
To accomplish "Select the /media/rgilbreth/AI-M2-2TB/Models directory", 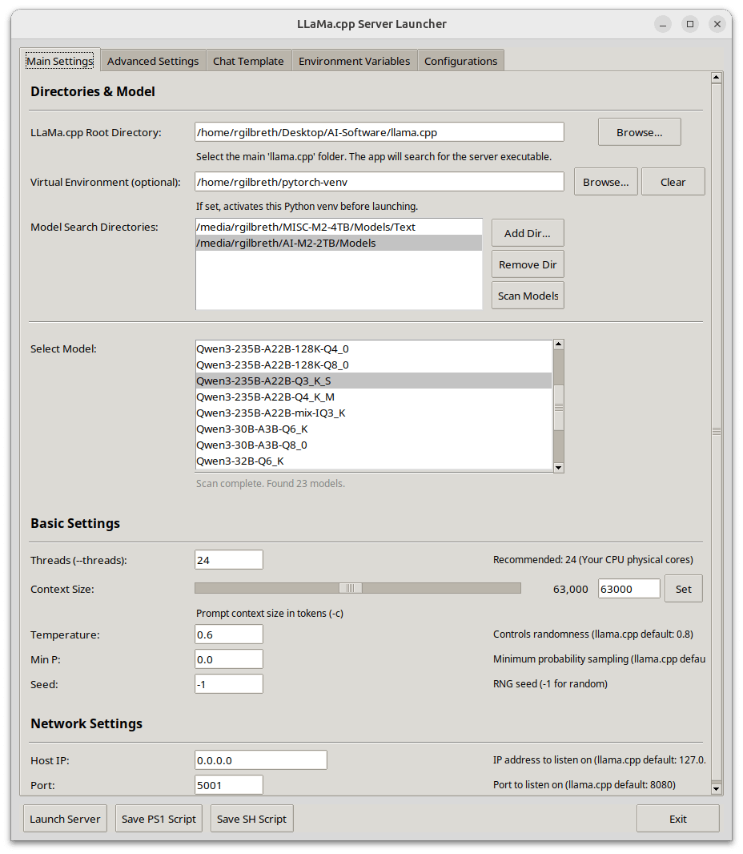I will coord(339,243).
